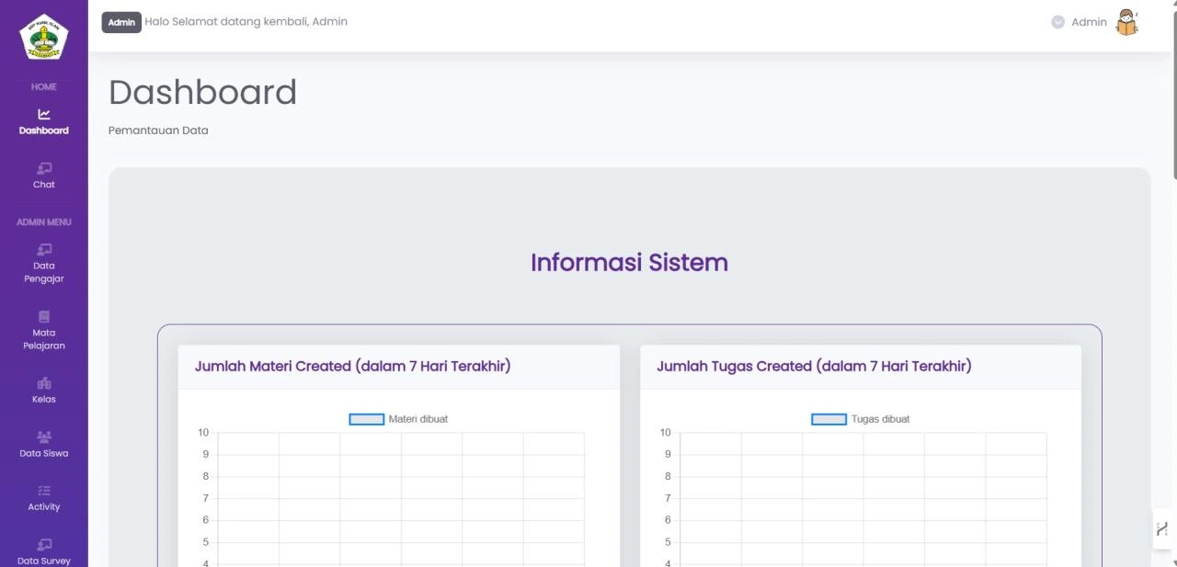Open the Data Pengajar icon

click(x=44, y=249)
